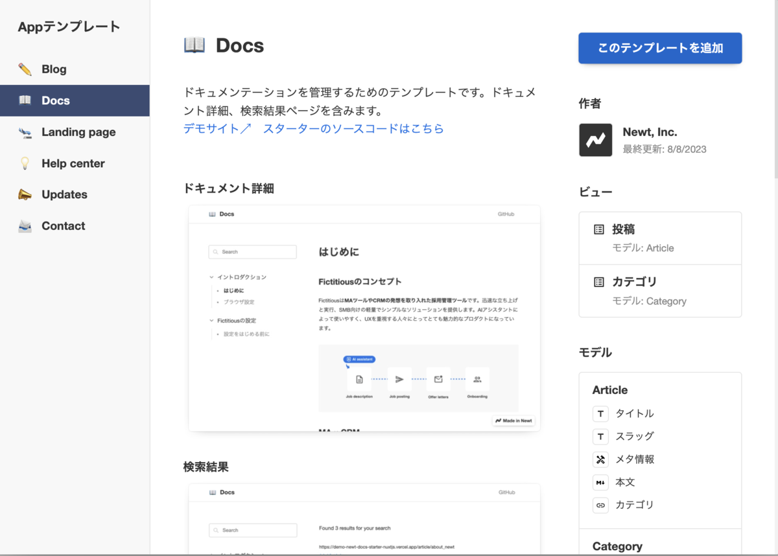Screen dimensions: 778x556
Task: Click the text field icon for タイトル
Action: 600,413
